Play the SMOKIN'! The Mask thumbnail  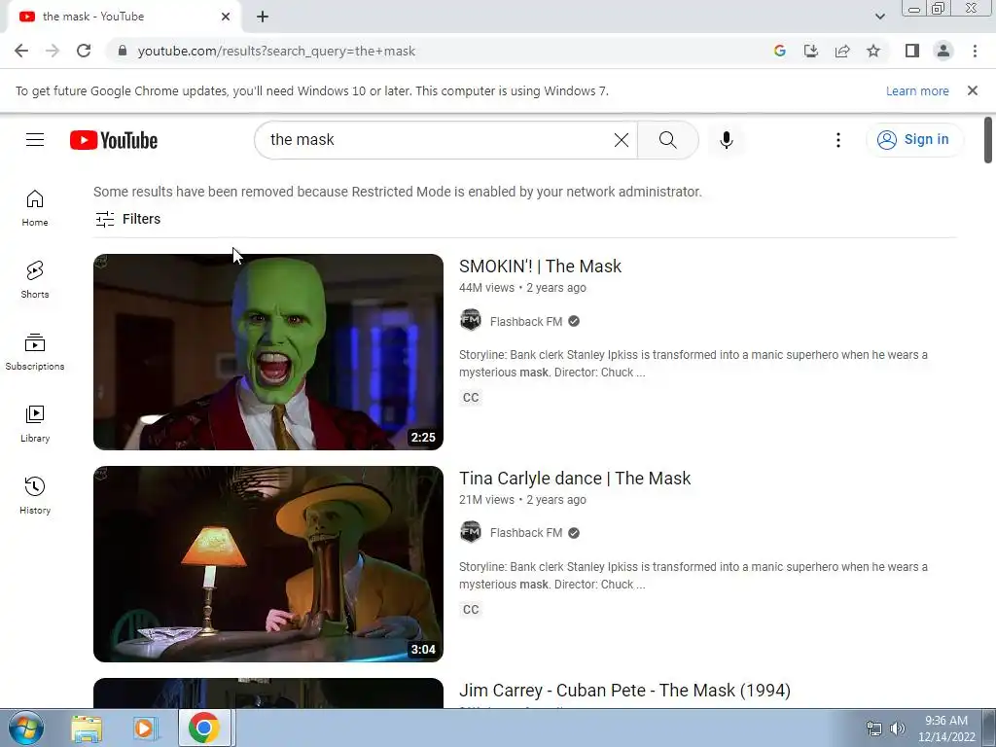click(268, 352)
